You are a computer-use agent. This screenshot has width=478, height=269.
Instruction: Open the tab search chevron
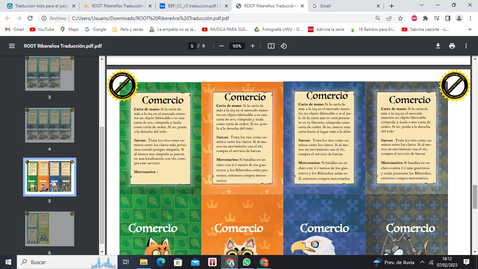(421, 5)
